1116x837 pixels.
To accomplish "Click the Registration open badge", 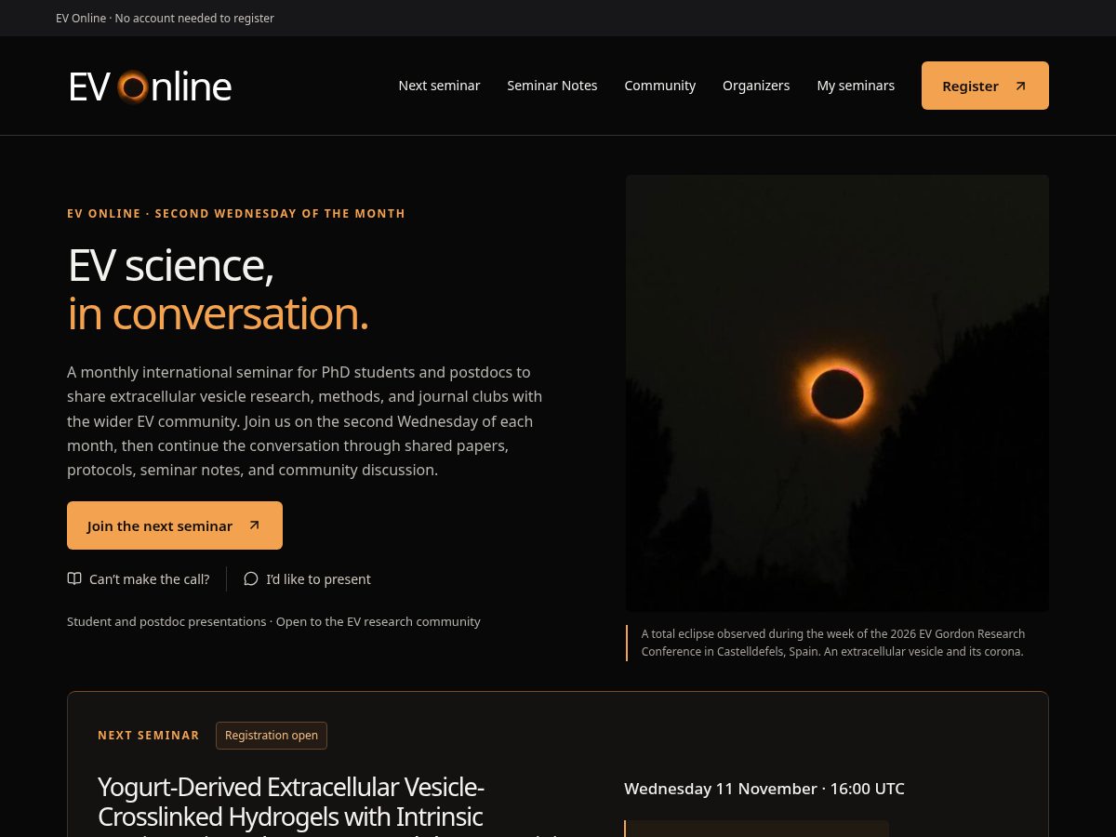I will (x=272, y=735).
